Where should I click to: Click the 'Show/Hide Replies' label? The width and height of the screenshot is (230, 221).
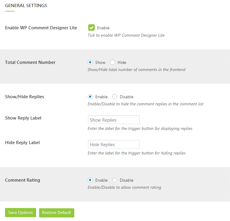point(25,97)
